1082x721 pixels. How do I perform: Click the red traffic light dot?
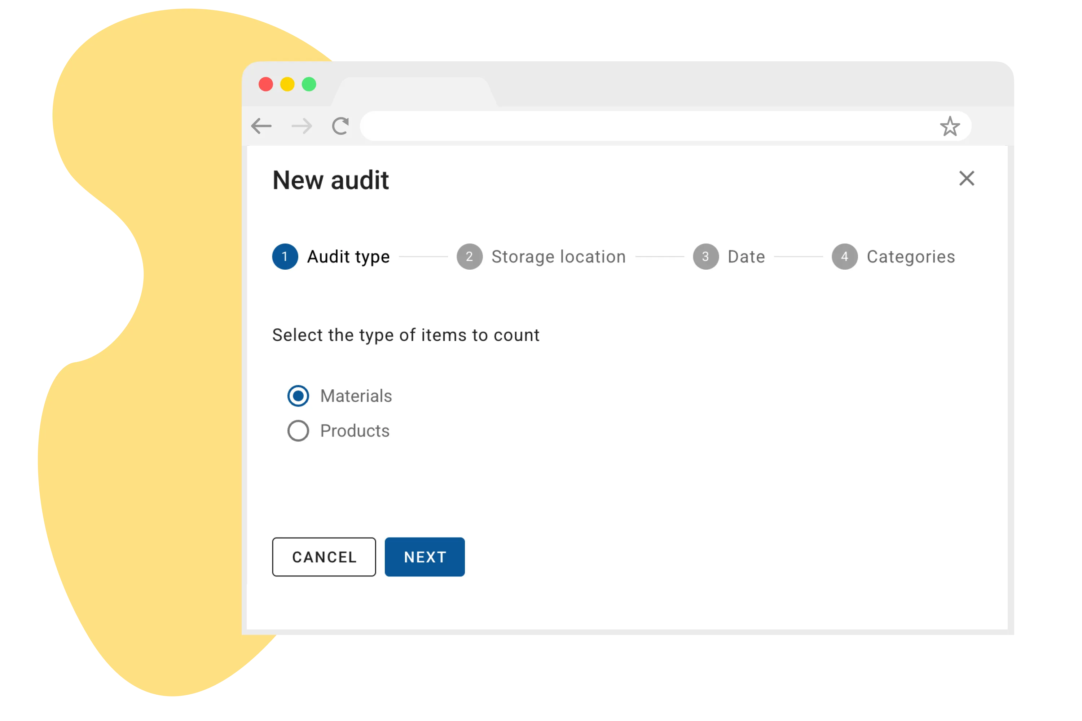pyautogui.click(x=266, y=84)
